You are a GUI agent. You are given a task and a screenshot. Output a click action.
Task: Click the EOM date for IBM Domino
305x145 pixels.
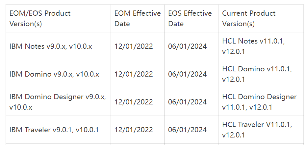(x=134, y=74)
